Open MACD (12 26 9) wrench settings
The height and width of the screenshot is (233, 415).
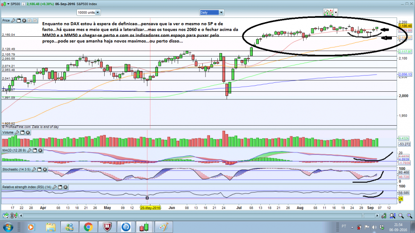click(x=29, y=150)
